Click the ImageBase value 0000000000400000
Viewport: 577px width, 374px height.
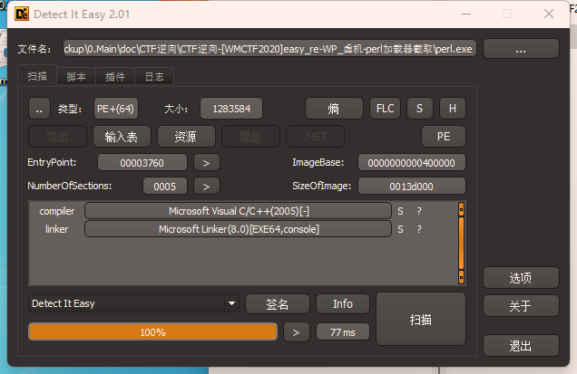pyautogui.click(x=411, y=163)
